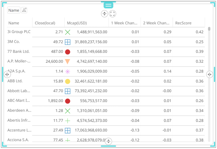Click the top center panel drag handle

(x=108, y=5)
